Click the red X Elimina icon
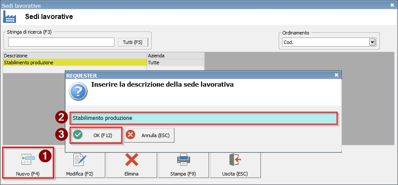The height and width of the screenshot is (185, 398). pos(131,160)
